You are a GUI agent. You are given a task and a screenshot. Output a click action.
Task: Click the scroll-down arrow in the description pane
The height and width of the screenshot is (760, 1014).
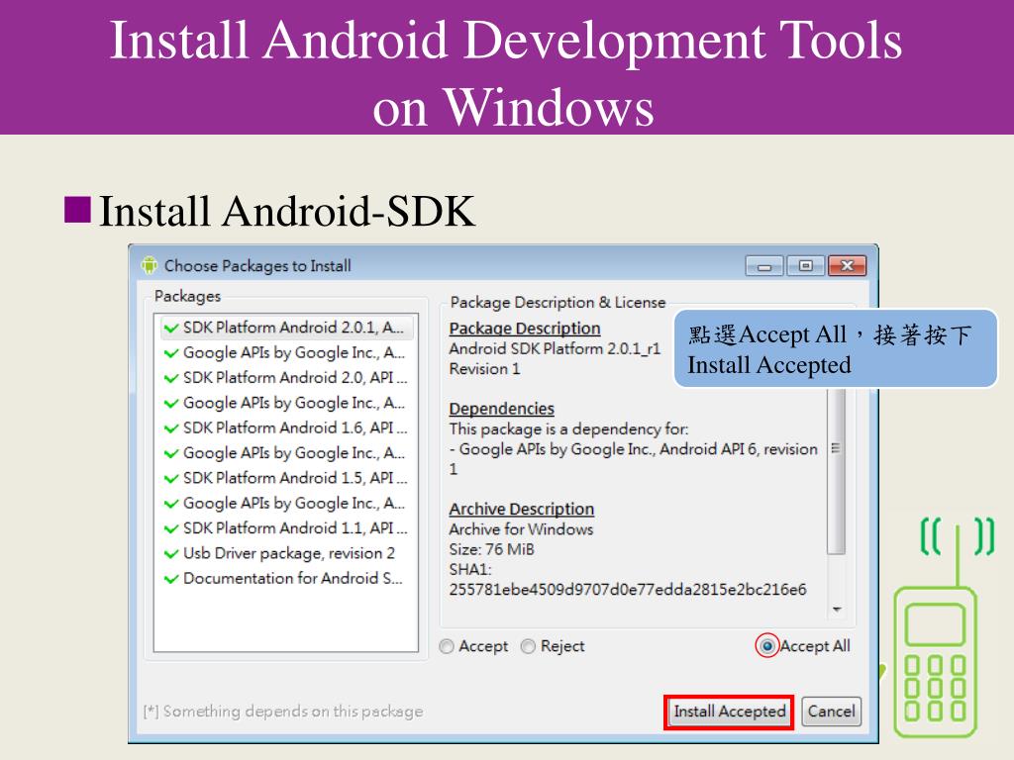(x=837, y=610)
